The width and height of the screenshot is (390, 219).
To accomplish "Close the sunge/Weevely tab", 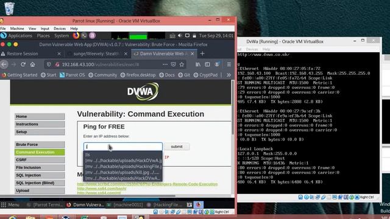I will [126, 54].
